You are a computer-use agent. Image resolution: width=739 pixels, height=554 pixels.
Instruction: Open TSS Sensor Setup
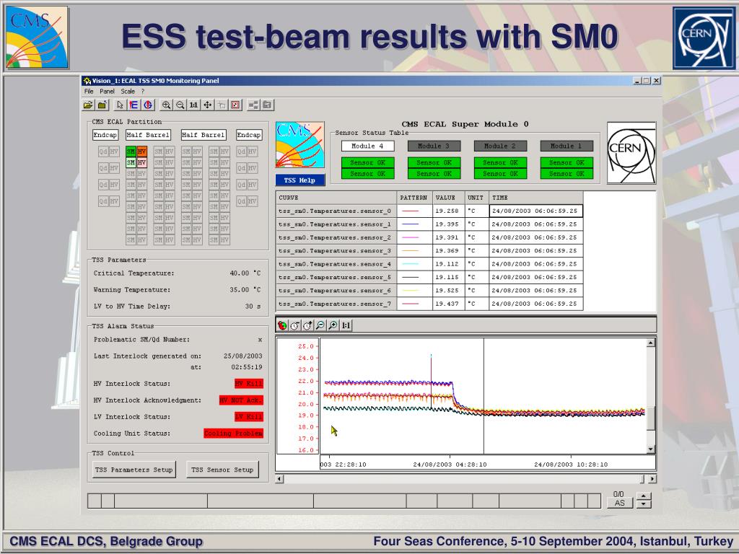222,470
